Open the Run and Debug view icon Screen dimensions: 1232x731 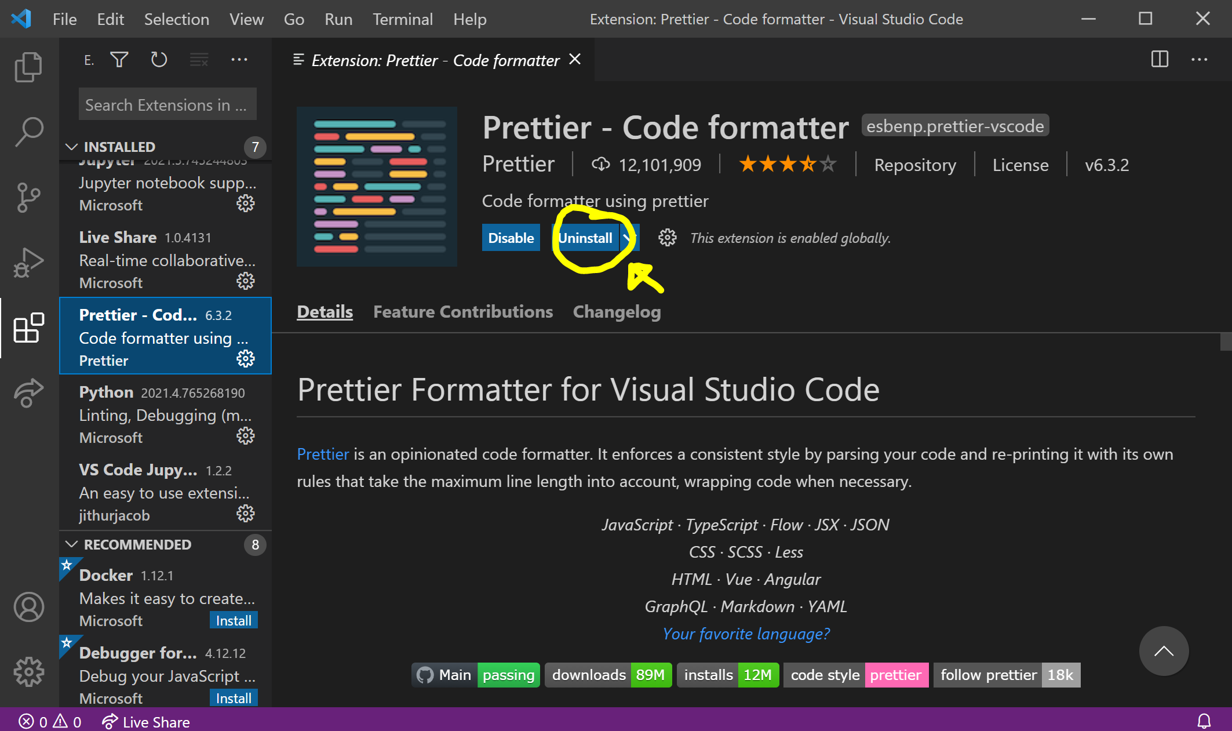click(x=28, y=263)
